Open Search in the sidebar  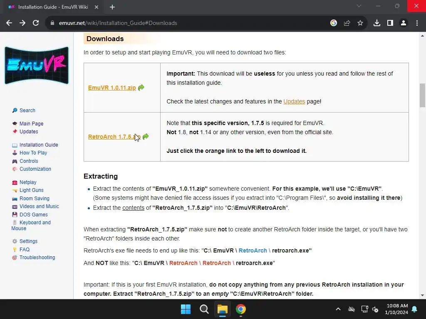coord(27,110)
